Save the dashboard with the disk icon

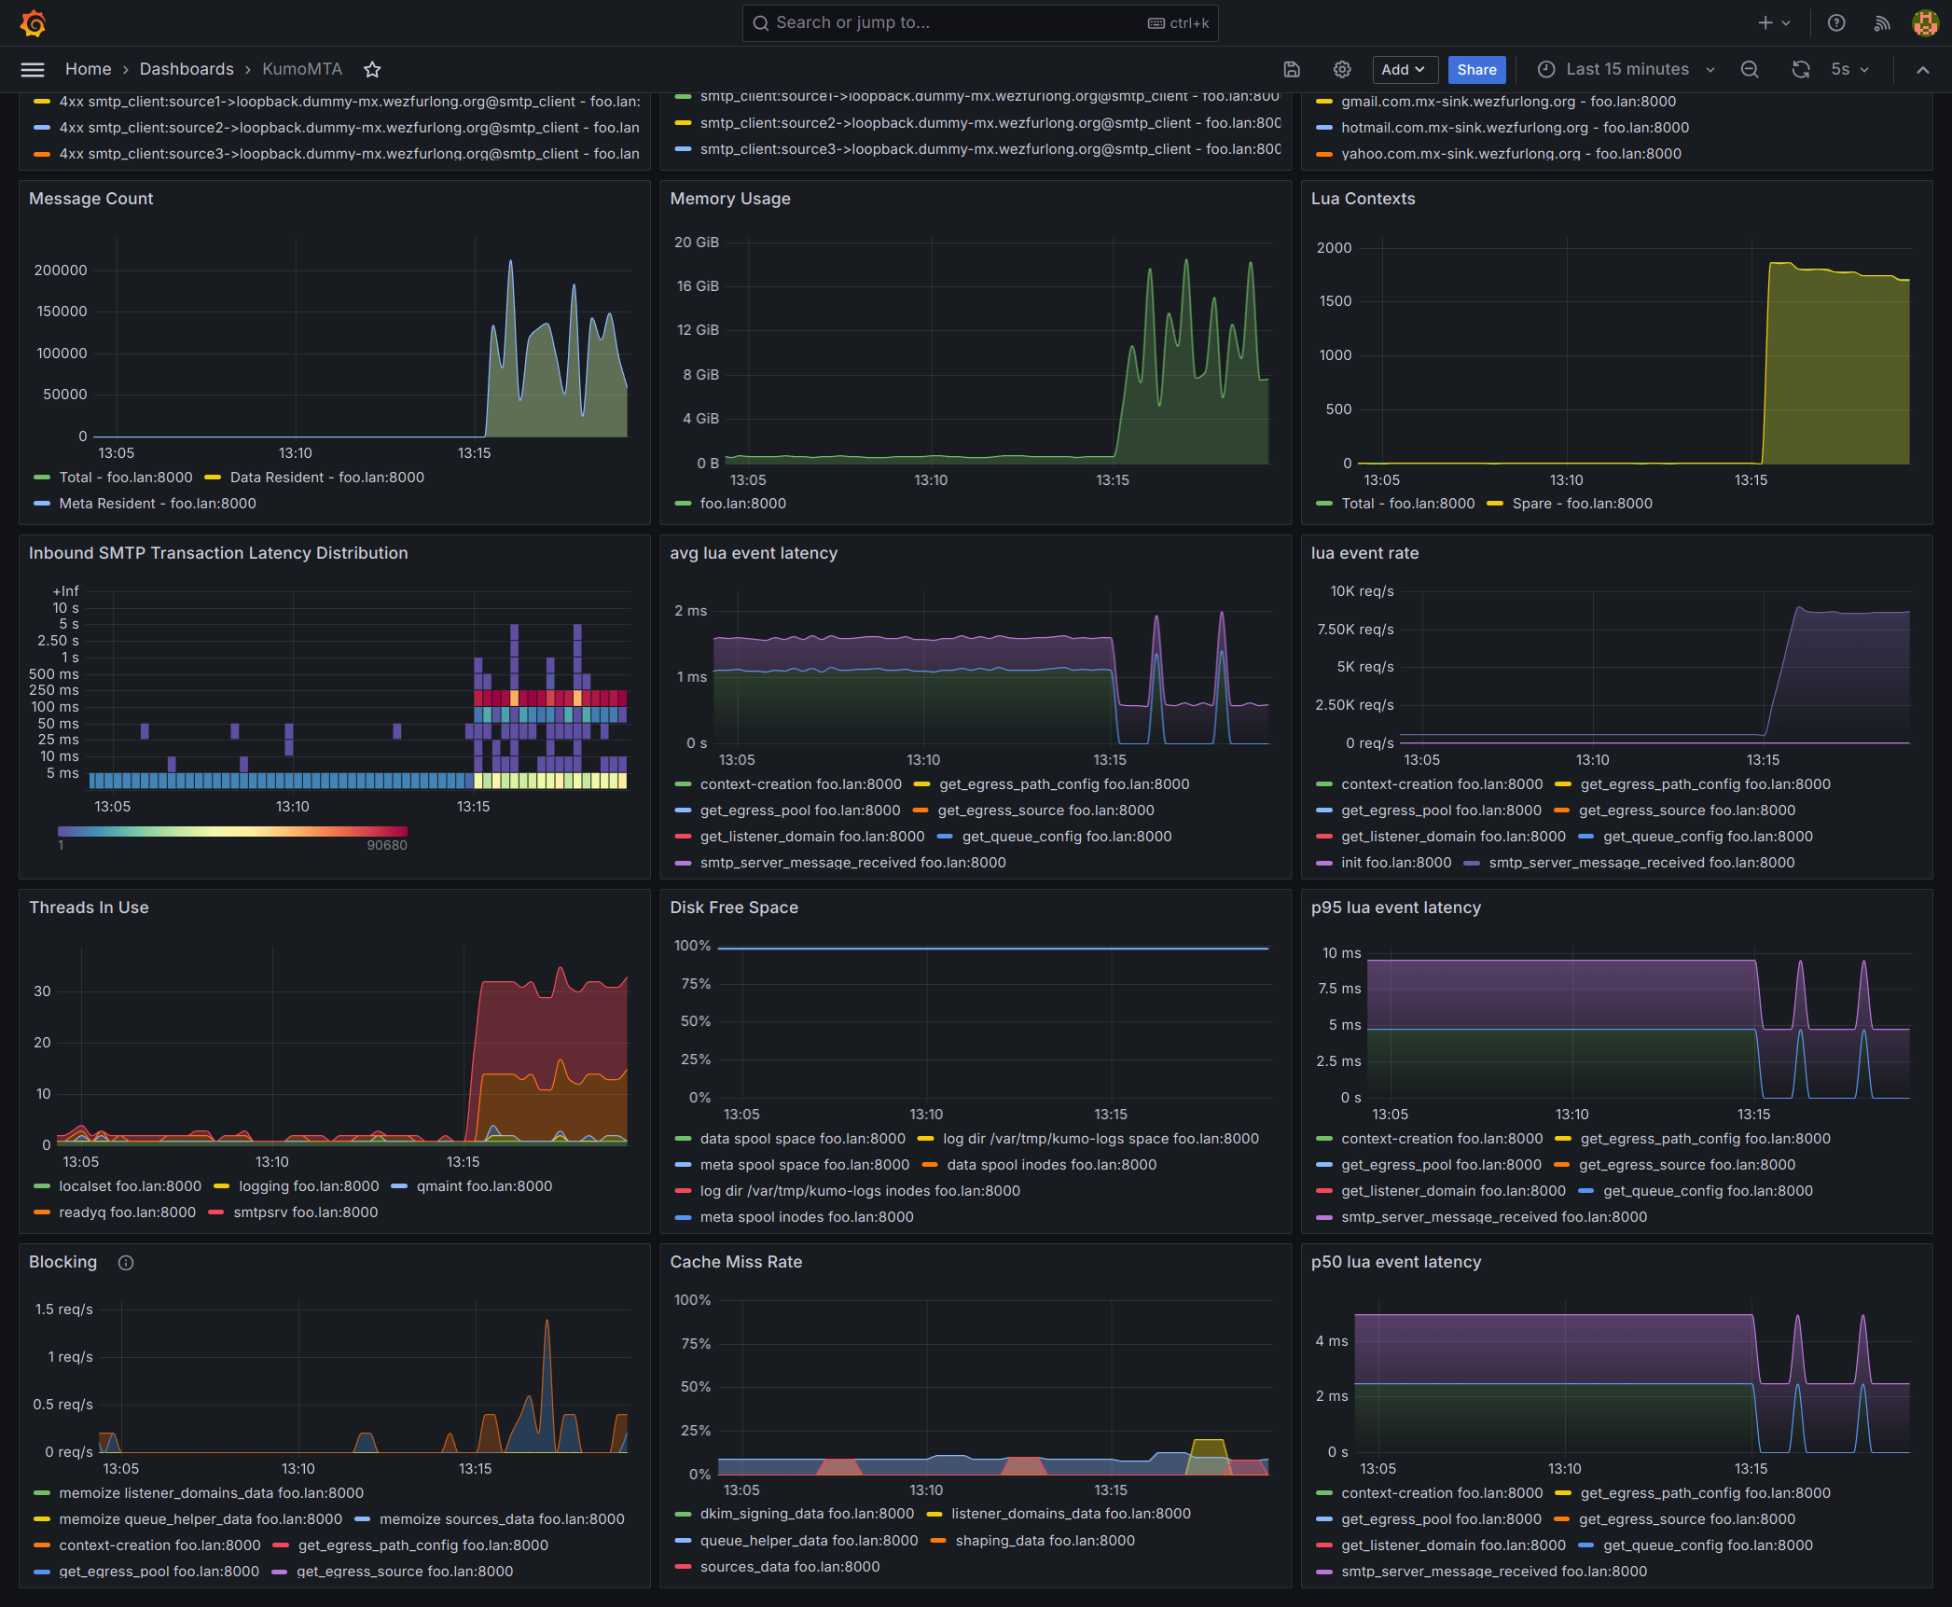(1292, 69)
